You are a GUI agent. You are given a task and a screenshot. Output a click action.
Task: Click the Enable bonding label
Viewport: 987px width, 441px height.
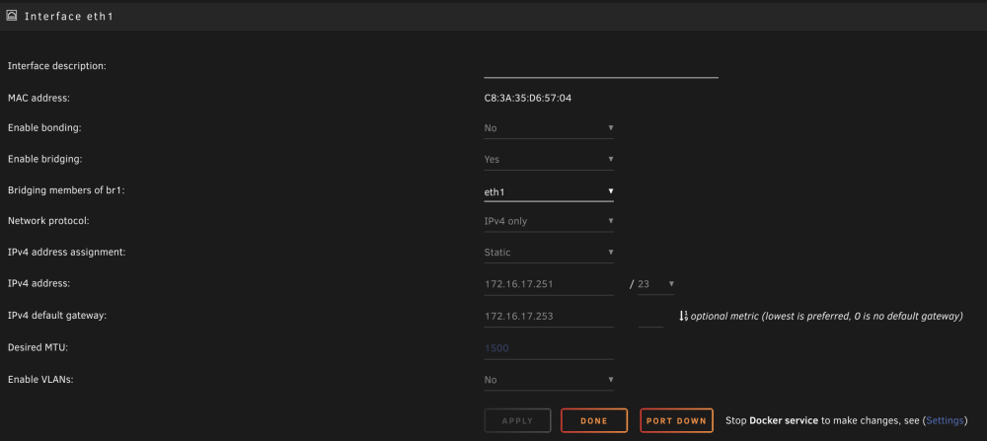[x=44, y=127]
